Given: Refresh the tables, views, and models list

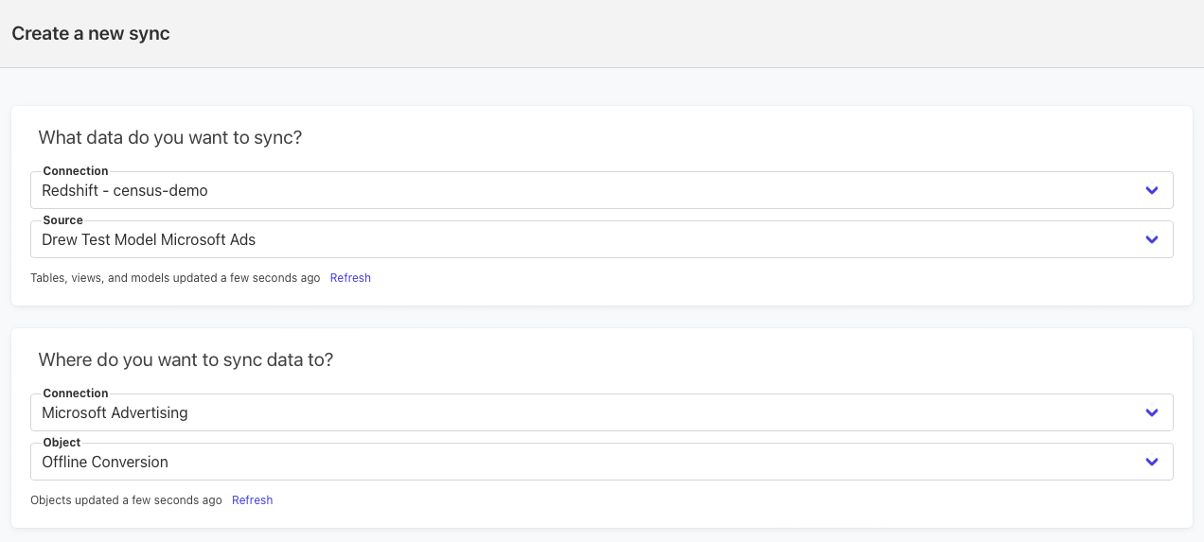Looking at the screenshot, I should 350,278.
